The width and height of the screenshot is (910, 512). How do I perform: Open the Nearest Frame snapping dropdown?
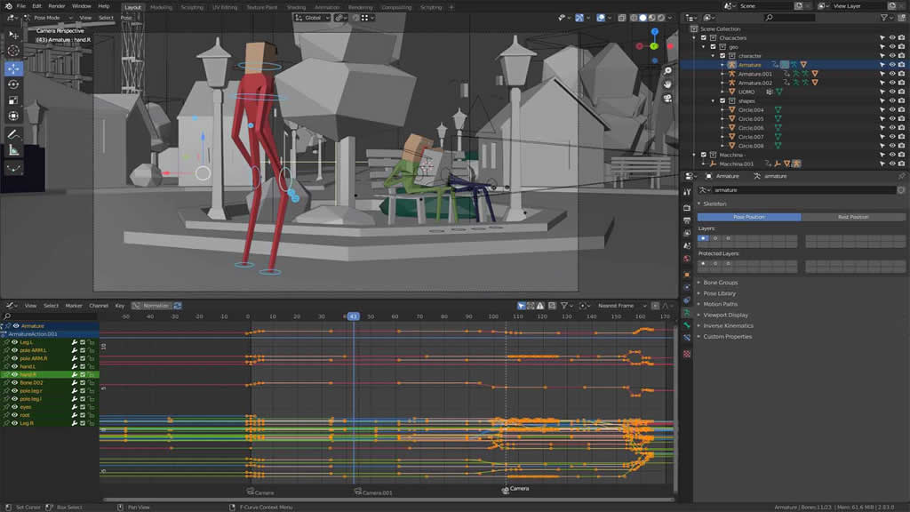coord(620,306)
